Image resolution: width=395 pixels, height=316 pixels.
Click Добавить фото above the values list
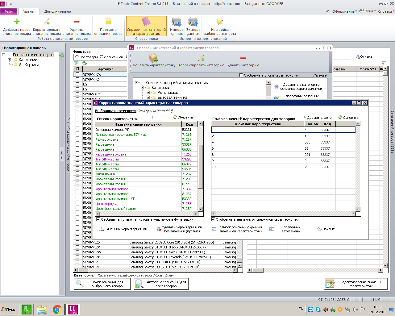[318, 118]
